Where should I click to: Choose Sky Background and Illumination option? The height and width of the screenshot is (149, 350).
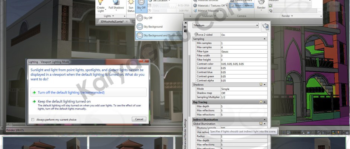(159, 35)
